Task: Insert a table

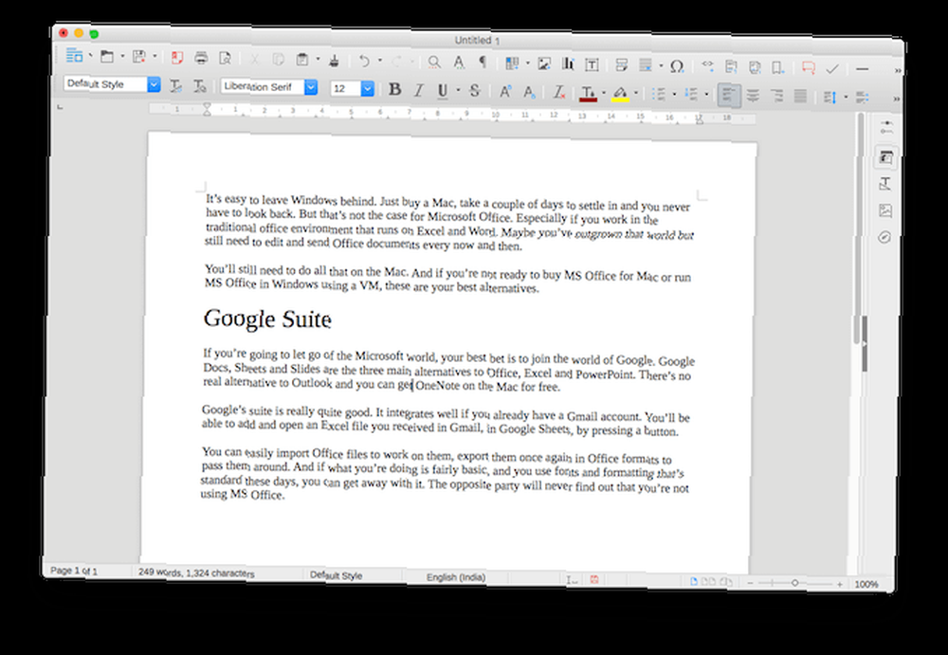Action: pyautogui.click(x=512, y=64)
